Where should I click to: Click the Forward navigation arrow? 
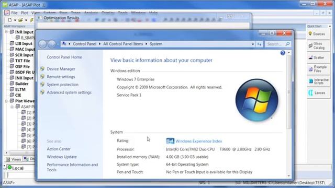(52, 44)
